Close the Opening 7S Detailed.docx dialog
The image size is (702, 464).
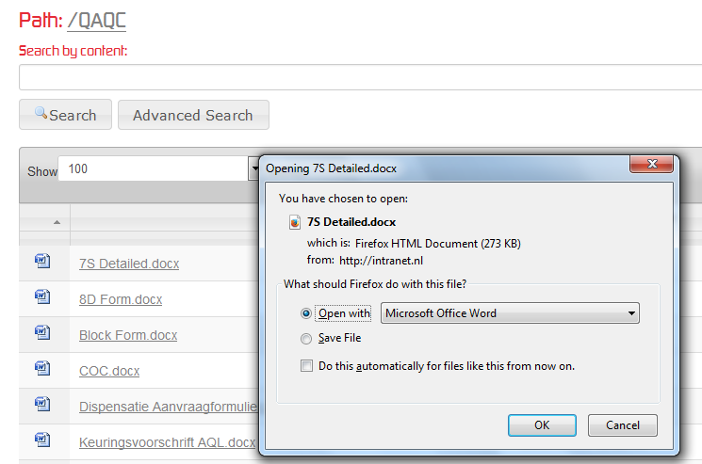coord(651,164)
